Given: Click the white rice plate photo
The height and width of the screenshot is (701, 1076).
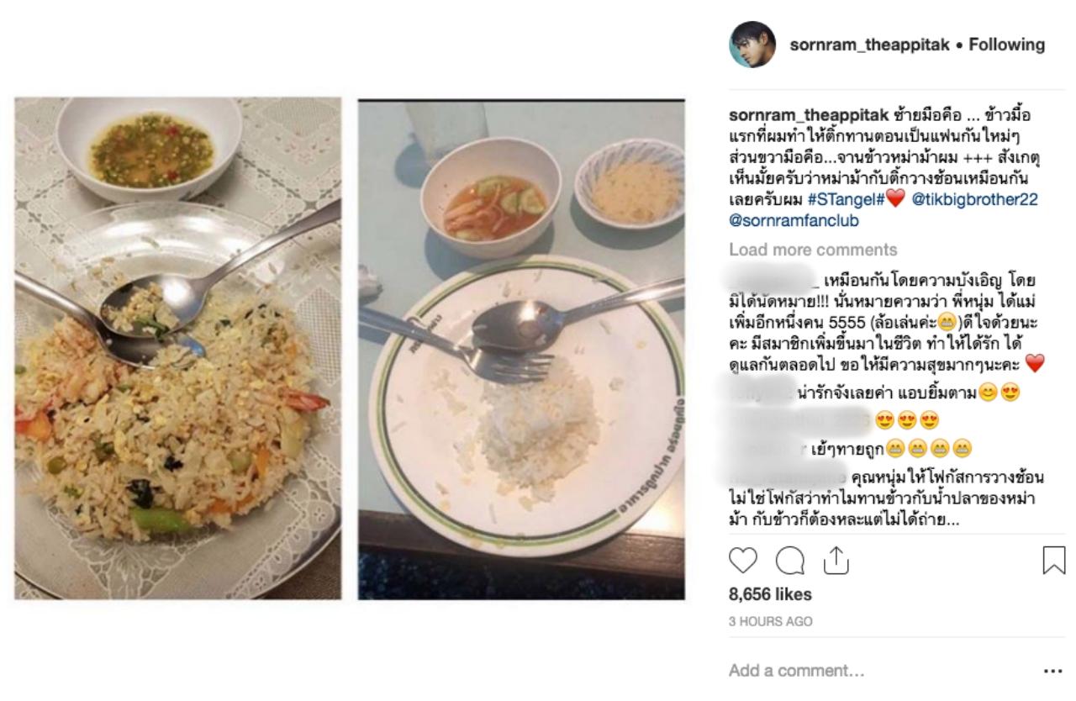Looking at the screenshot, I should click(521, 350).
